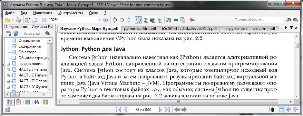Focus the sidebar Быстрый поиск field

(x=32, y=33)
